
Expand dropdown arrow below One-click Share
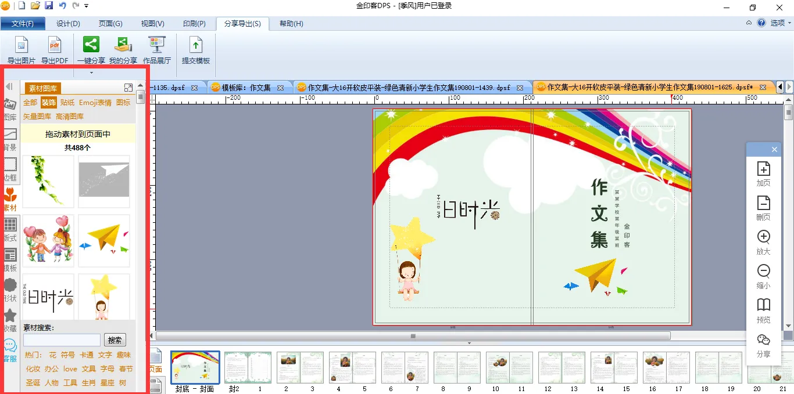tap(91, 73)
